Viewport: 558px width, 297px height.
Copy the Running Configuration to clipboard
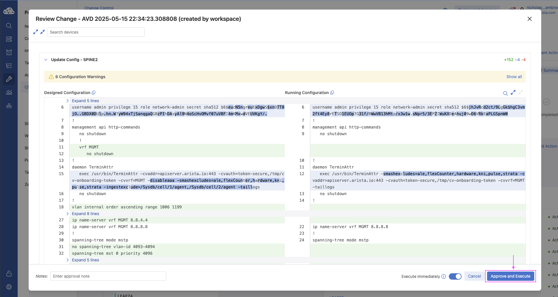coord(332,93)
